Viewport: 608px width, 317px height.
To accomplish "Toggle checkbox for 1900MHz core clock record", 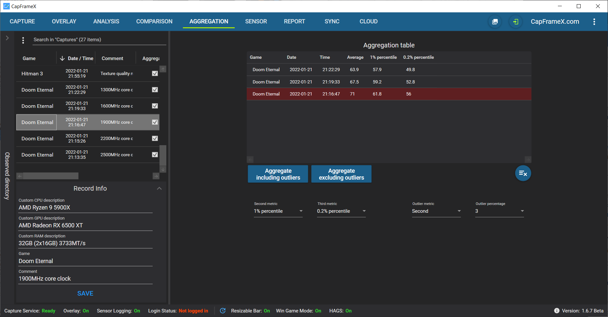I will (155, 122).
